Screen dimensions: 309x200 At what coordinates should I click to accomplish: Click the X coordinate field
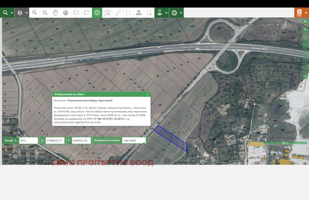click(54, 141)
